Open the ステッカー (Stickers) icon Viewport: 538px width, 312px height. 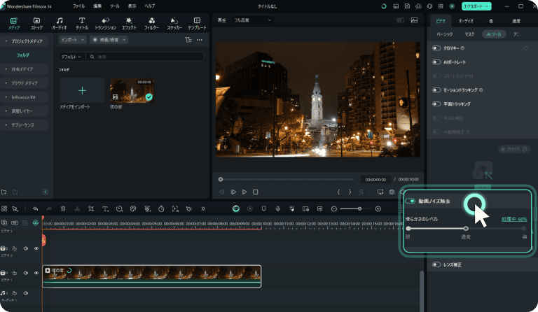(174, 23)
